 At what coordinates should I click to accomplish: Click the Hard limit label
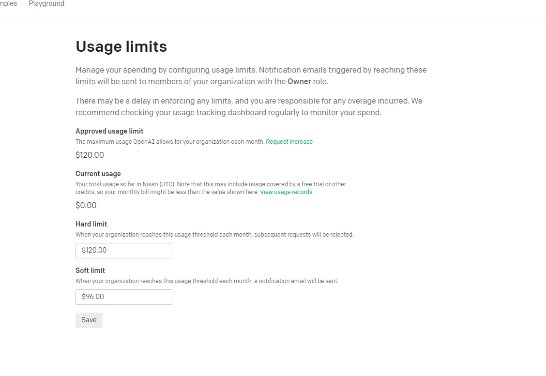tap(91, 224)
